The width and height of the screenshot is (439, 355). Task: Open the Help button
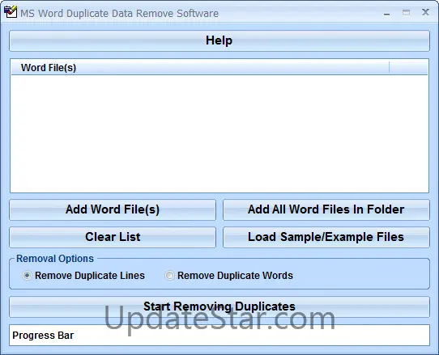(x=219, y=40)
